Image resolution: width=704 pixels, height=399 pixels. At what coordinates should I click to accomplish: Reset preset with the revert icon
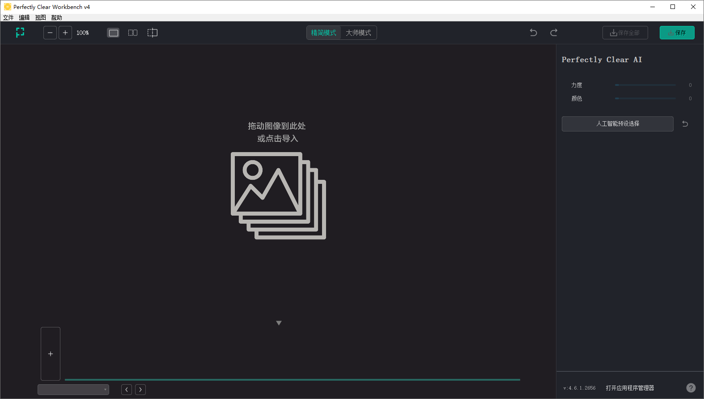click(685, 124)
